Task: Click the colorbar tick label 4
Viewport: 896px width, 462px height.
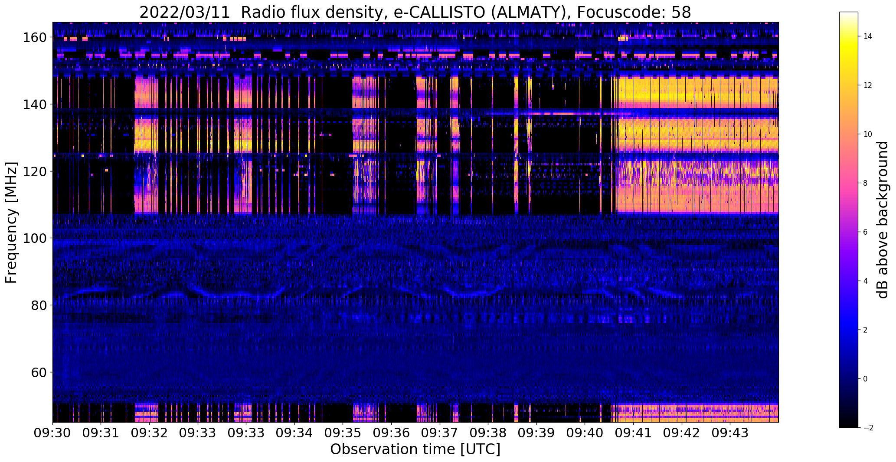Action: (865, 281)
